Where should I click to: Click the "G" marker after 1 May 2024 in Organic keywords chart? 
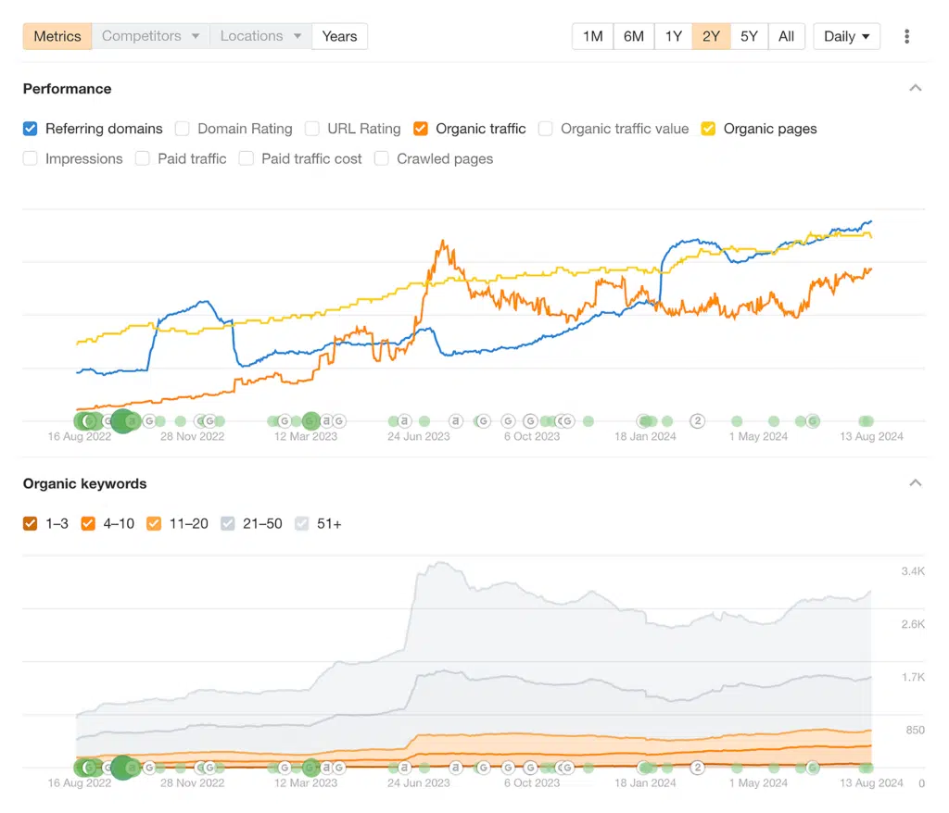(x=813, y=768)
